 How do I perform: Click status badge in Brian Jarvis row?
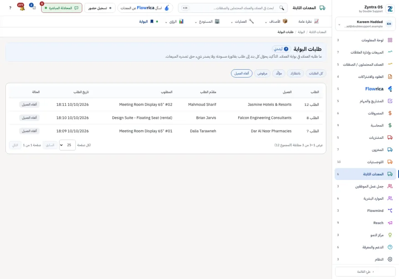[29, 118]
